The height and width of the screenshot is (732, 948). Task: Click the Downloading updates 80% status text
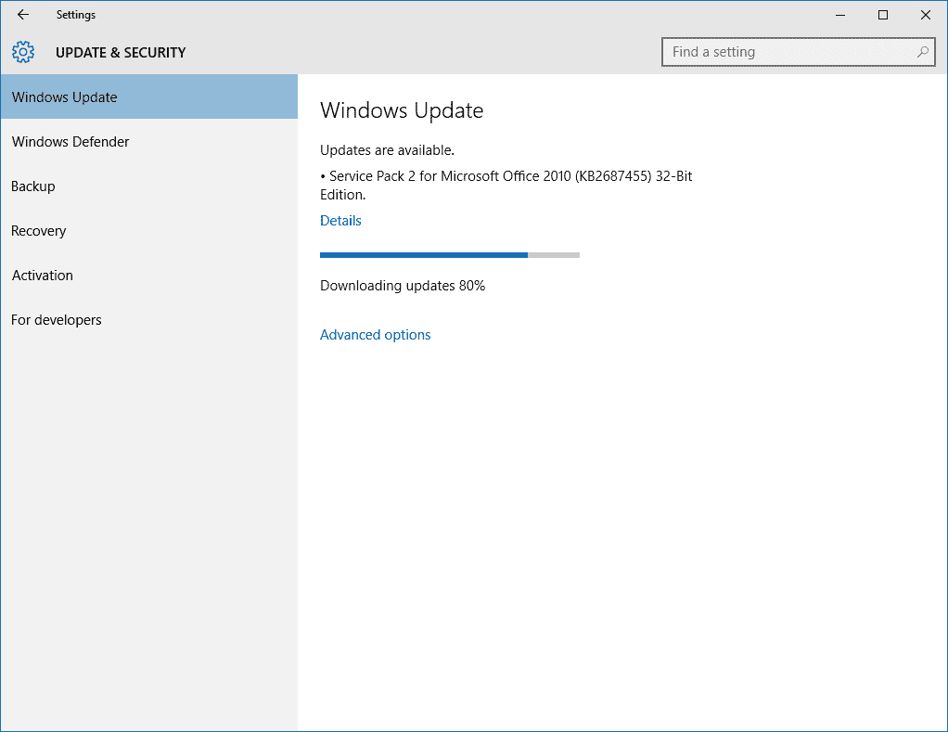(403, 286)
